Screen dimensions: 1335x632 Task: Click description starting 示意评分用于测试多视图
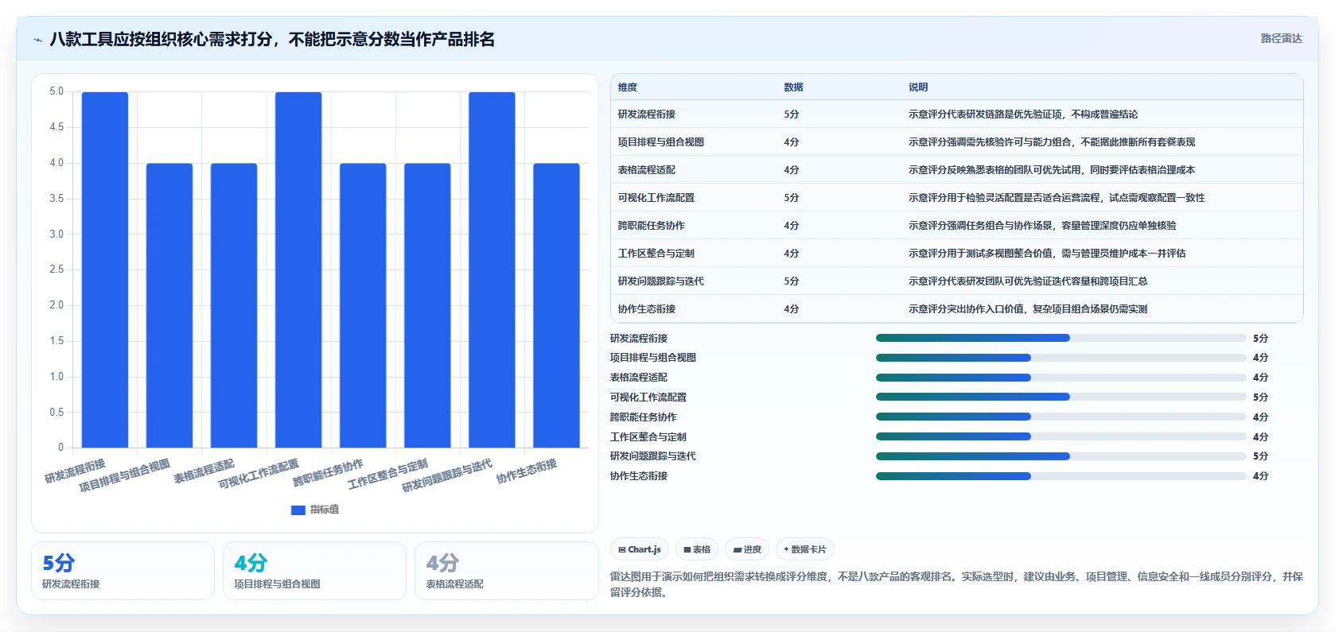[1047, 254]
